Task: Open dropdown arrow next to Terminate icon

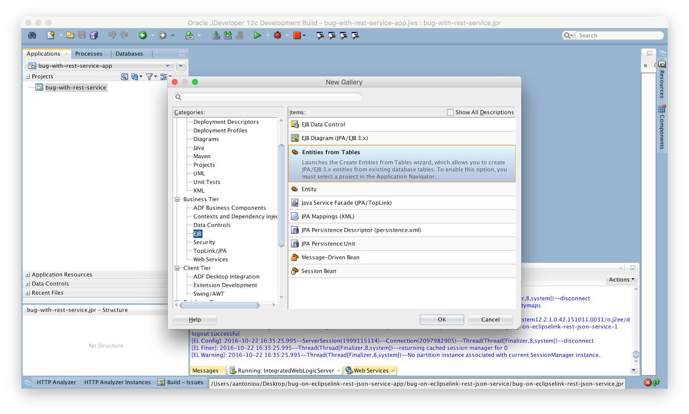Action: point(304,35)
